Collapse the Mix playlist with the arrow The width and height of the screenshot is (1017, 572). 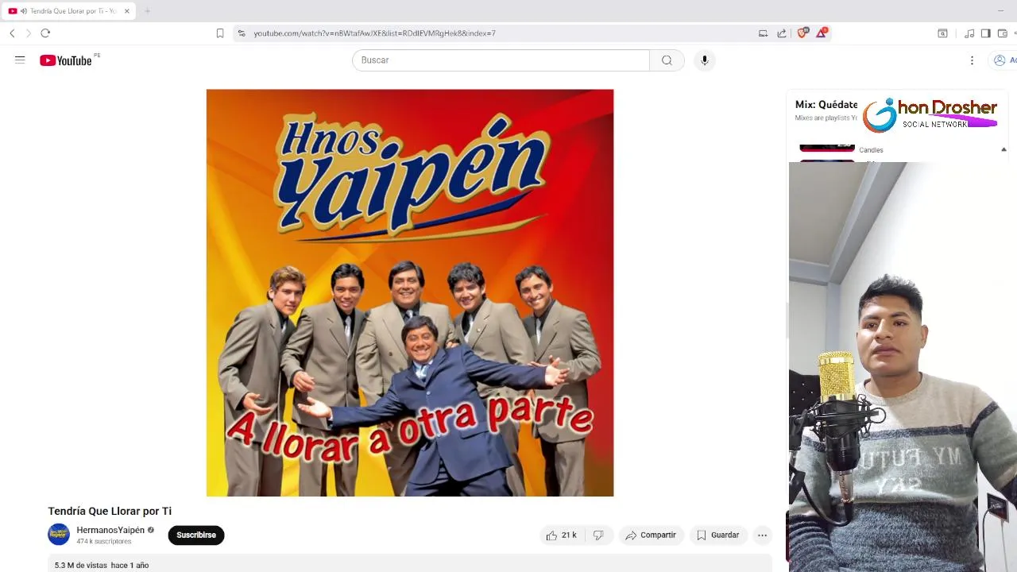click(1003, 149)
